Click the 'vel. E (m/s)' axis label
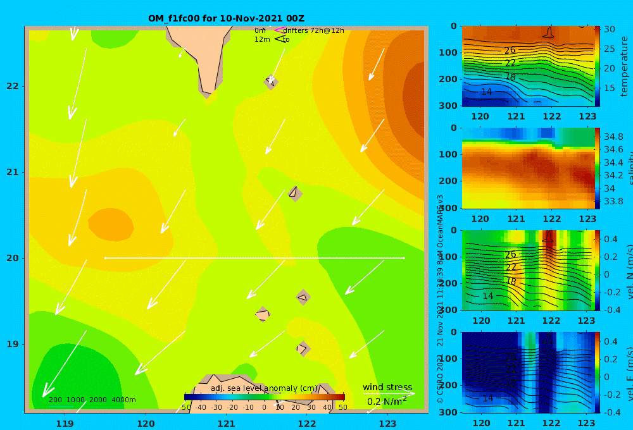The width and height of the screenshot is (633, 430). click(629, 373)
